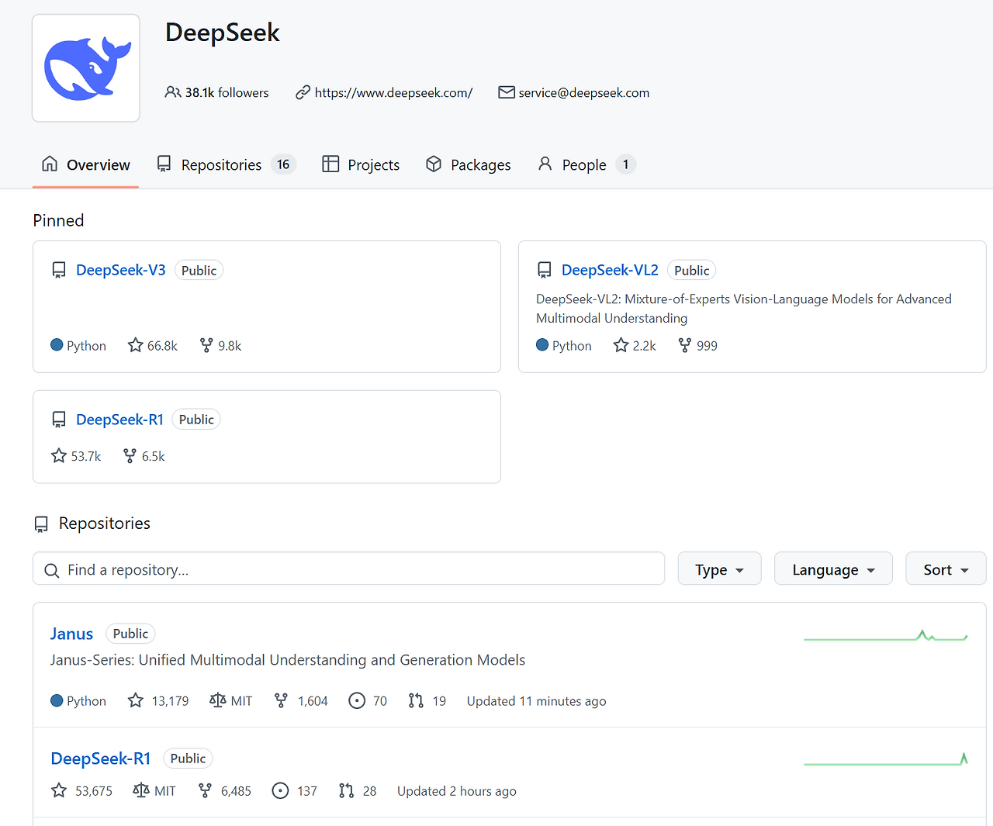
Task: Open the People tab
Action: pyautogui.click(x=586, y=164)
